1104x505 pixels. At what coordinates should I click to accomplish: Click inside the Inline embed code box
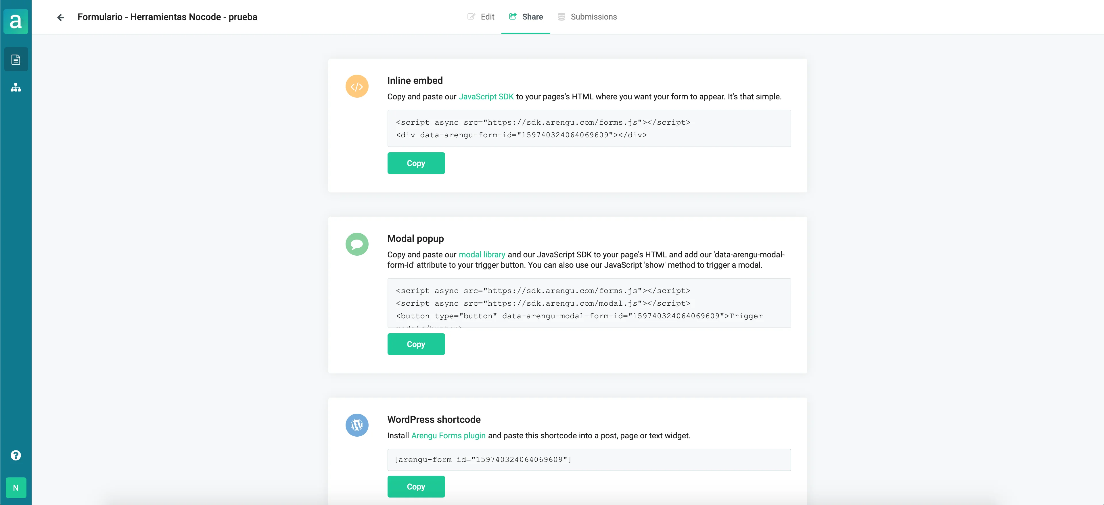589,128
